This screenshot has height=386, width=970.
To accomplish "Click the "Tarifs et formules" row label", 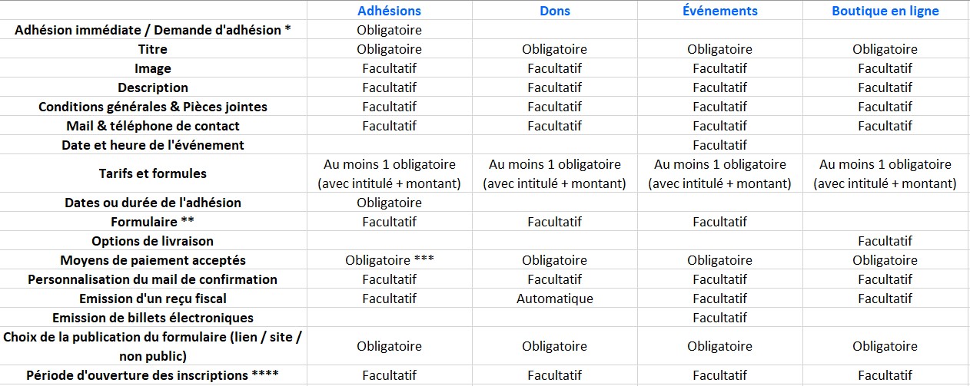I will tap(152, 173).
